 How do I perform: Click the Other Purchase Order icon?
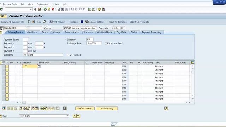coord(34,22)
